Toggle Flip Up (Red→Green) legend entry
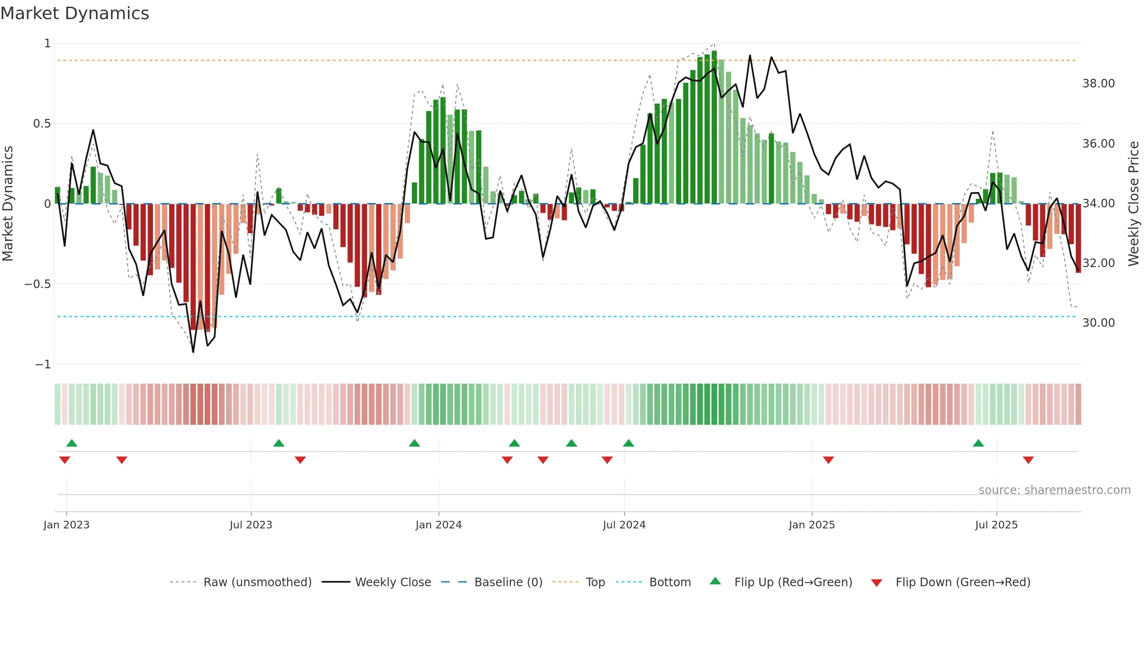This screenshot has height=645, width=1147. tap(781, 582)
